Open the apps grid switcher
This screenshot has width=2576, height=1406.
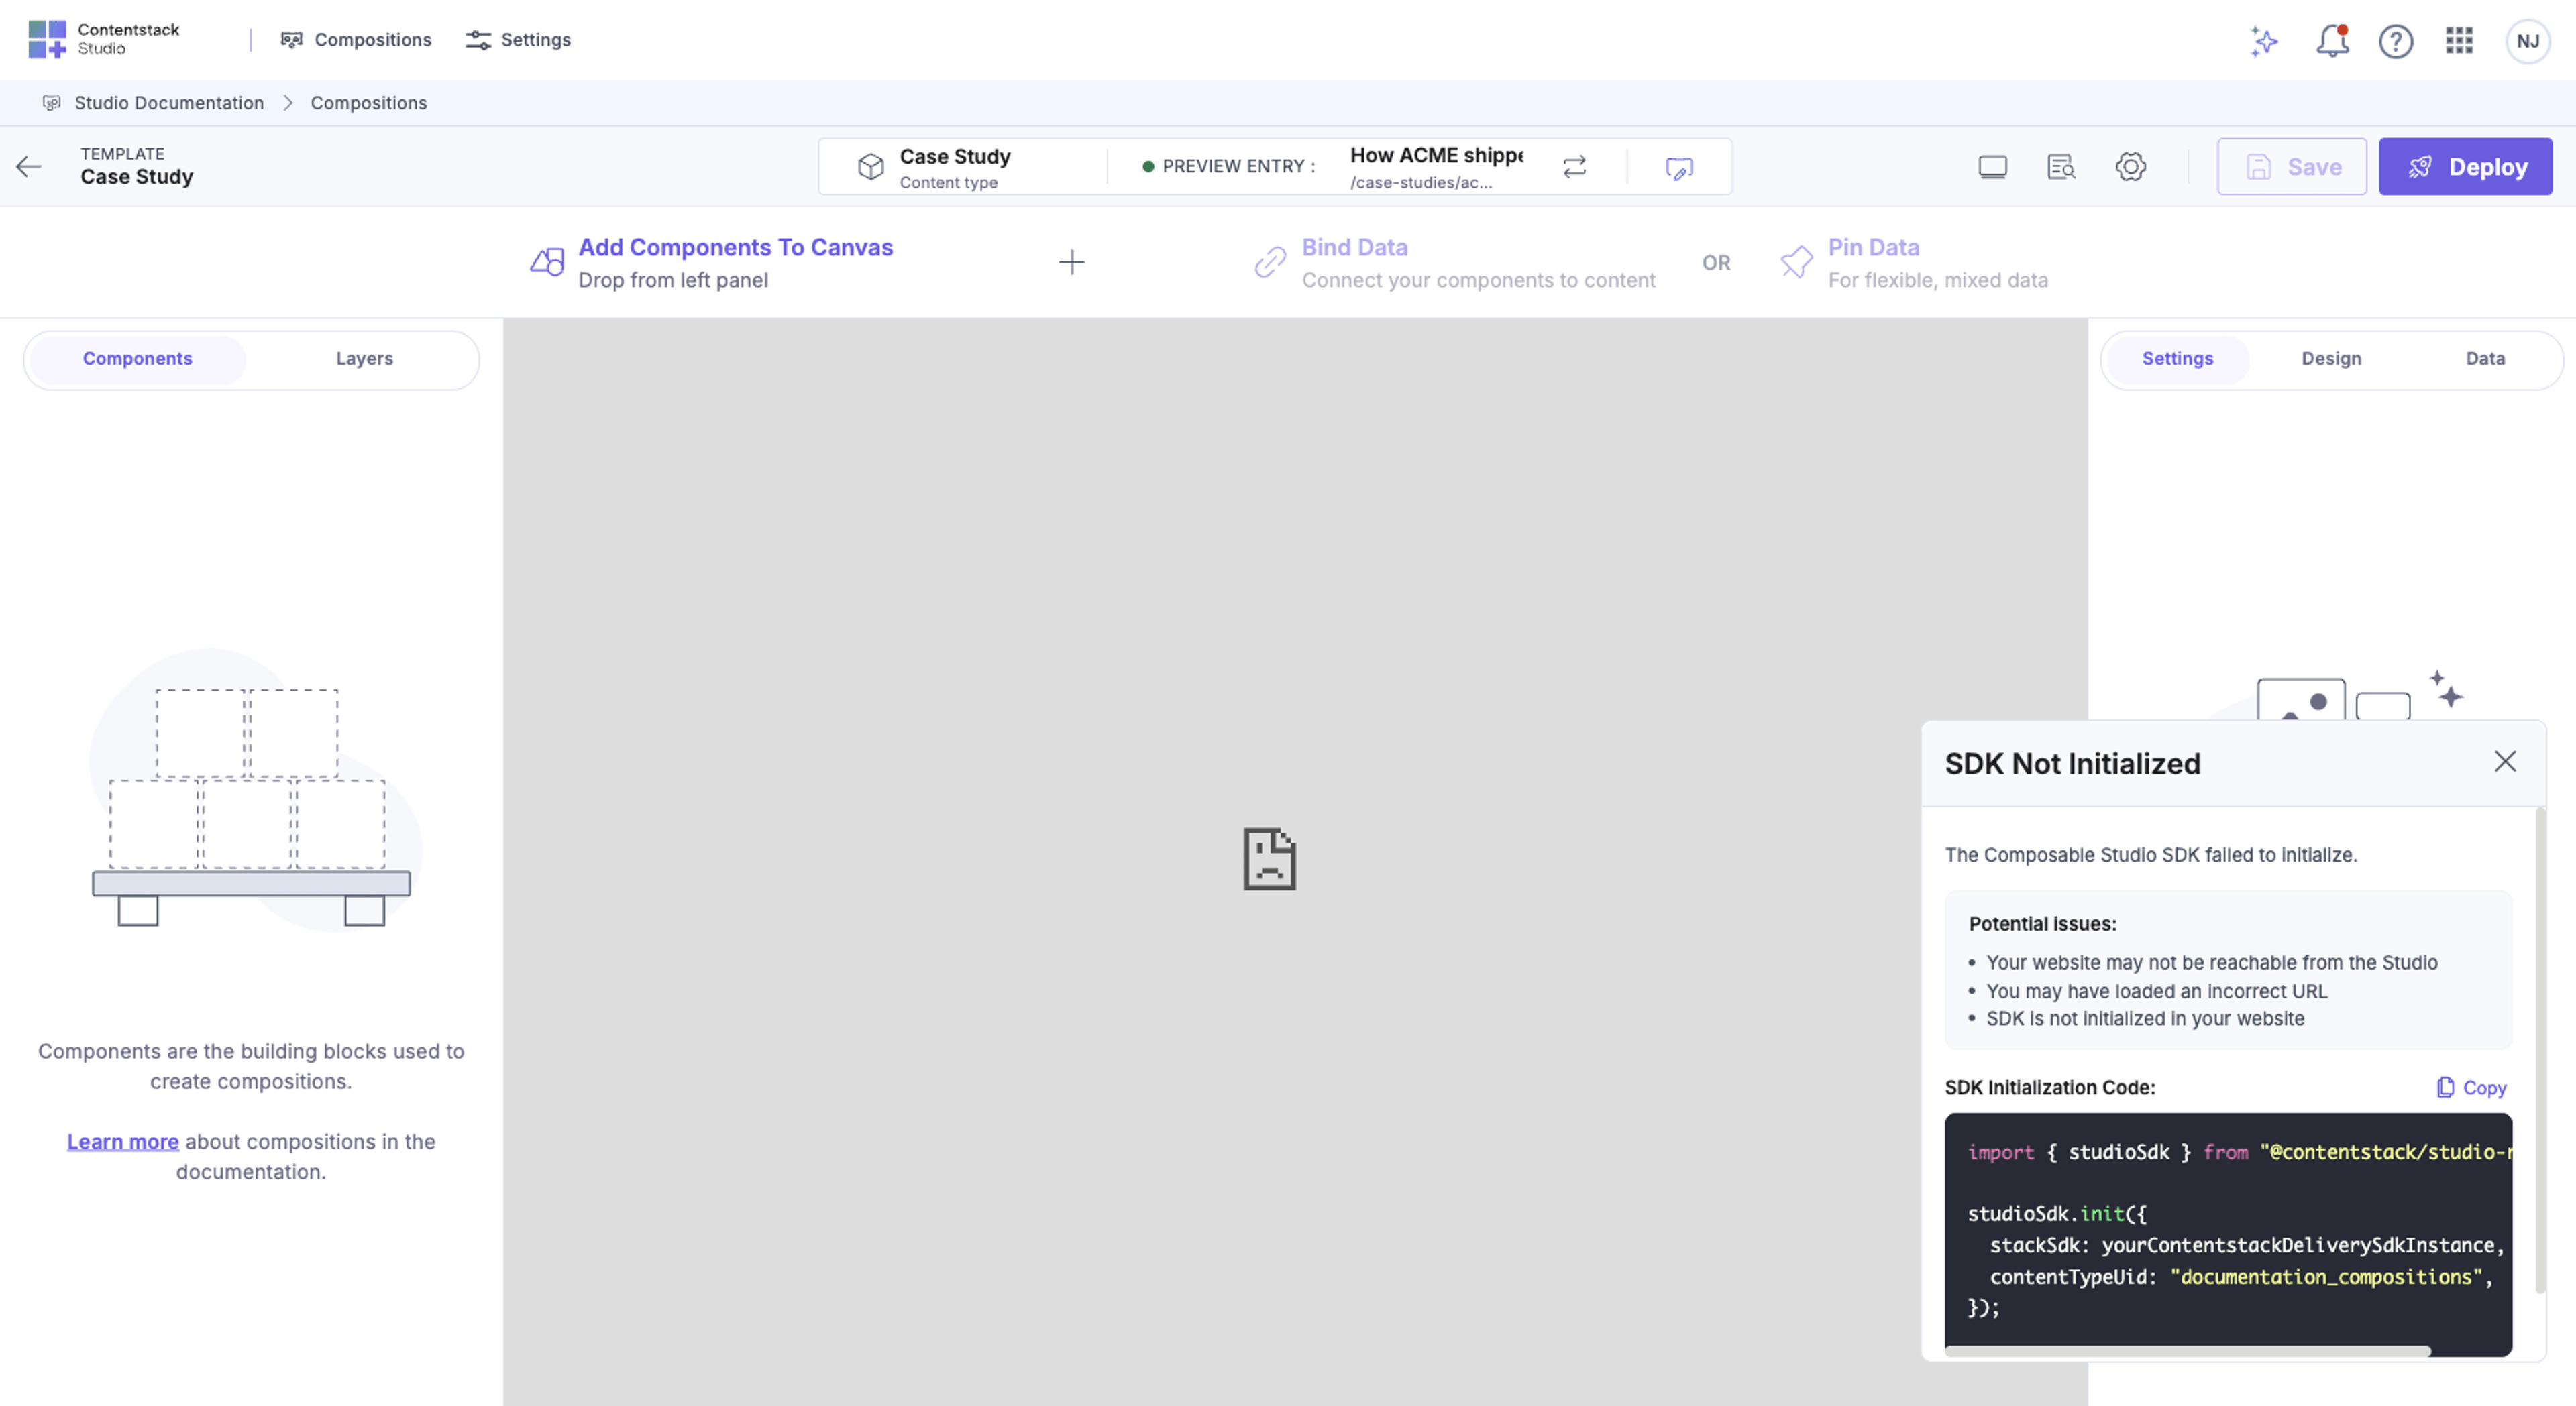coord(2459,40)
